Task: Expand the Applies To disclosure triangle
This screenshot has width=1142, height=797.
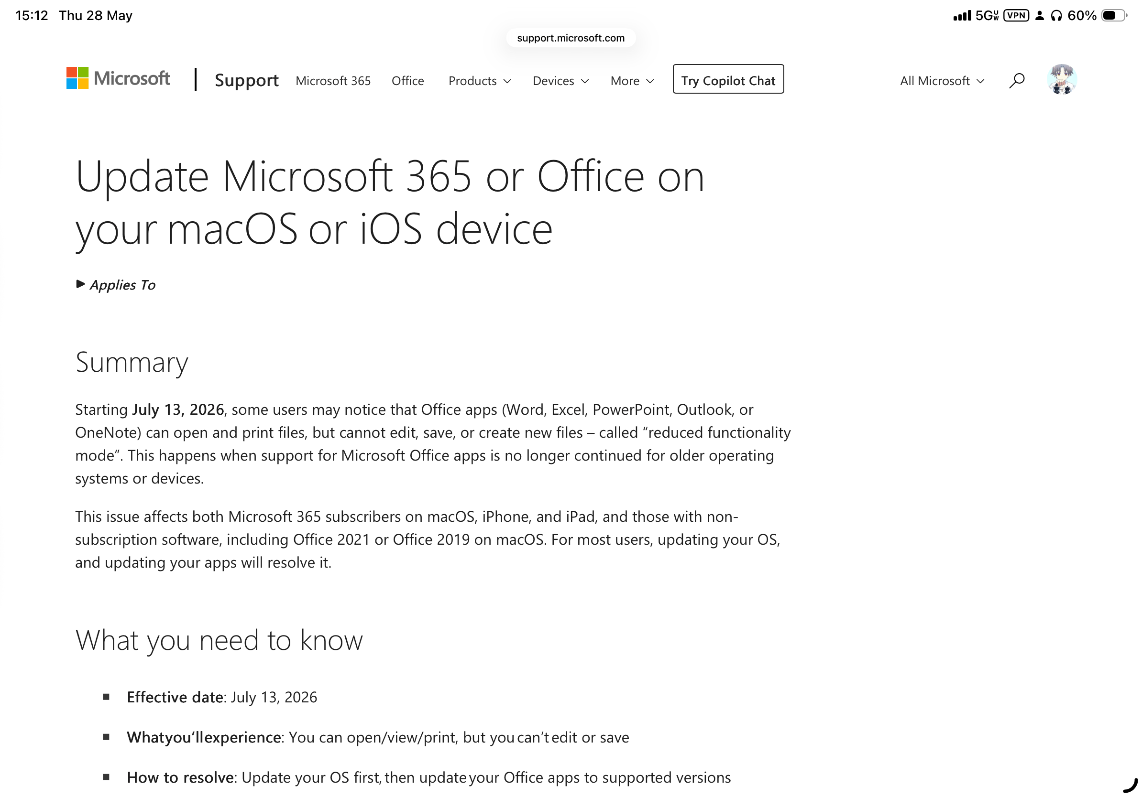Action: 80,284
